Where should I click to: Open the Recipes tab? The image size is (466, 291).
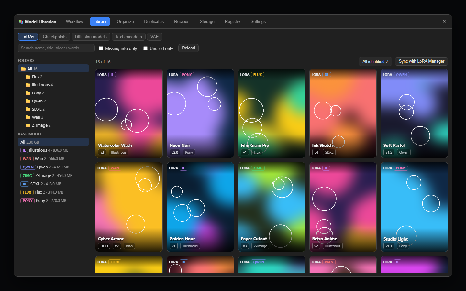point(182,21)
